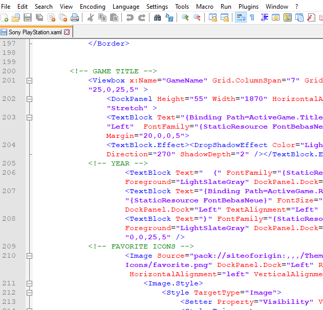Select the Sony PlayStation.xaml tab
Image resolution: width=323 pixels, height=310 pixels.
[35, 32]
